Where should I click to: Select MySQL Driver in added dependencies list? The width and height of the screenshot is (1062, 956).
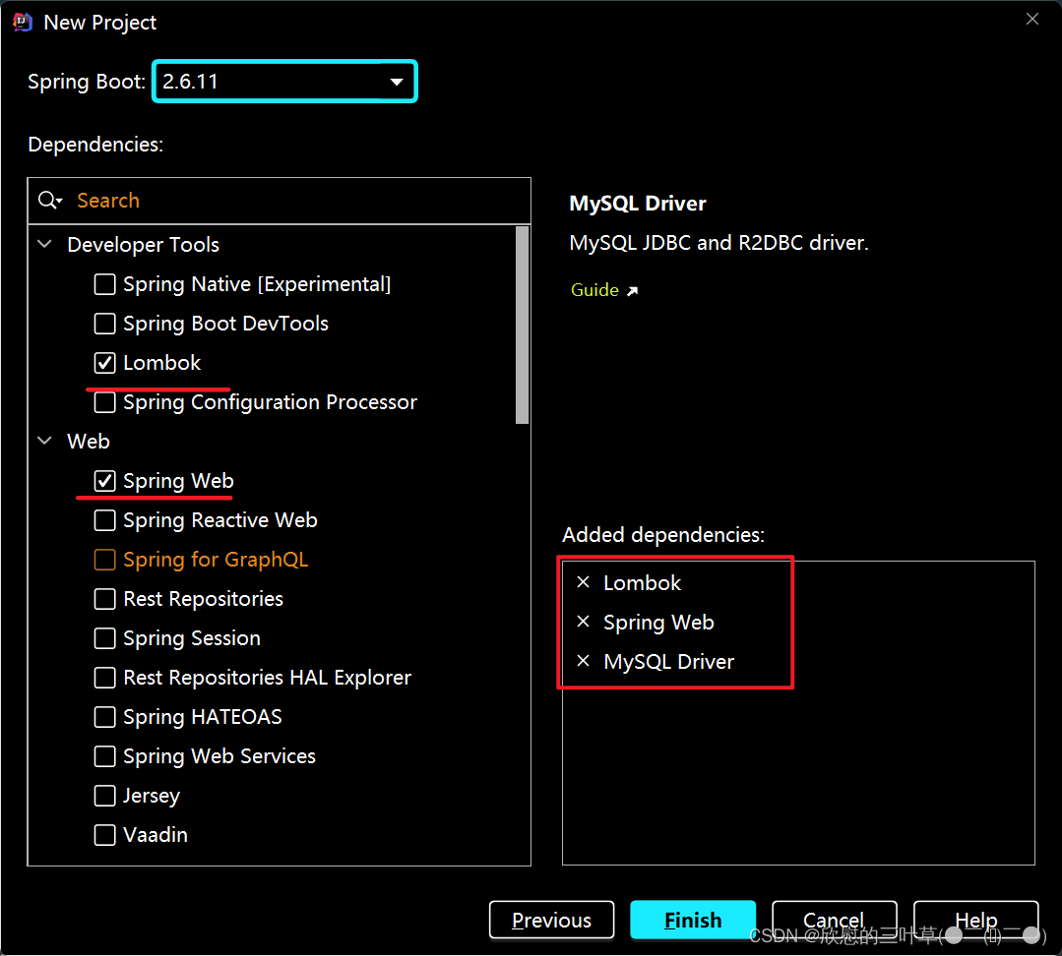668,662
